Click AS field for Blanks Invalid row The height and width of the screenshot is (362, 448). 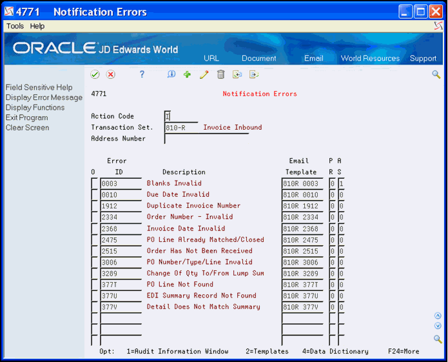coord(341,183)
